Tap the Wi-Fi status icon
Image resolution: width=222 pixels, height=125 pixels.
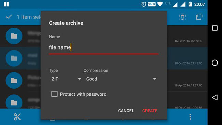tap(160, 4)
